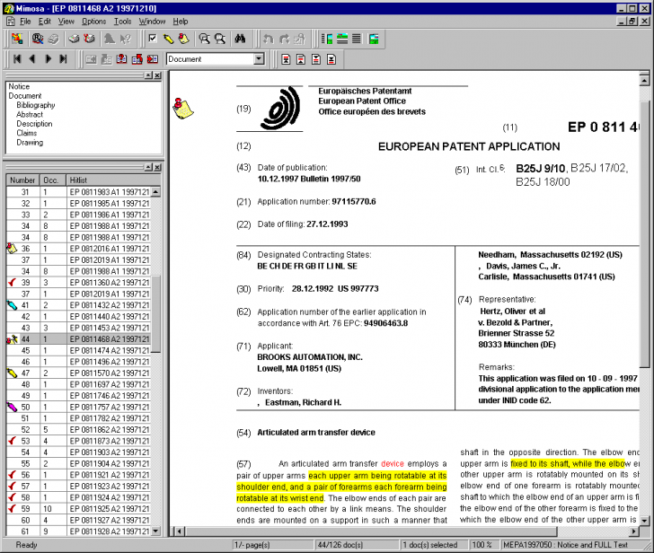Switch to image-only layout icon
The image size is (654, 553).
tap(374, 39)
